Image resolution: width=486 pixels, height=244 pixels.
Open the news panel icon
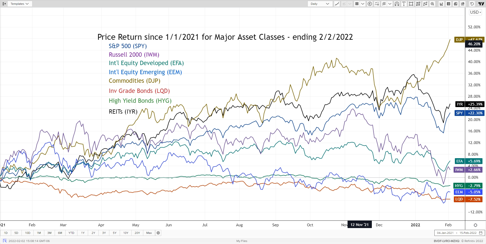(456, 4)
